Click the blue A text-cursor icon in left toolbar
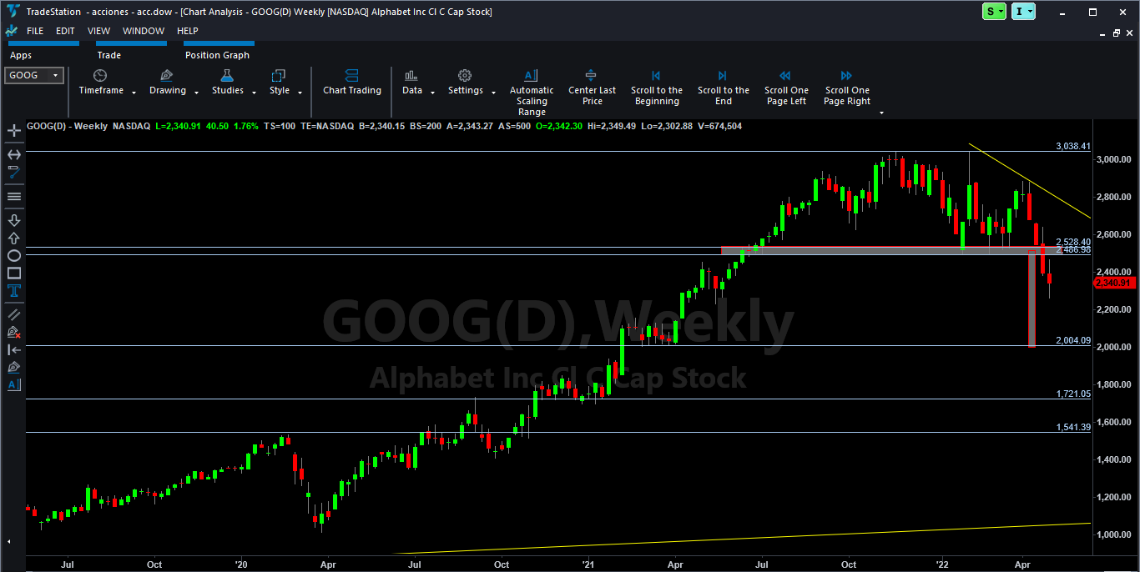The width and height of the screenshot is (1140, 572). pos(14,384)
